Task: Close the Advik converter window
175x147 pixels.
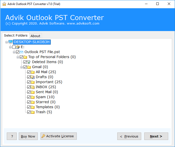Action: (x=169, y=4)
